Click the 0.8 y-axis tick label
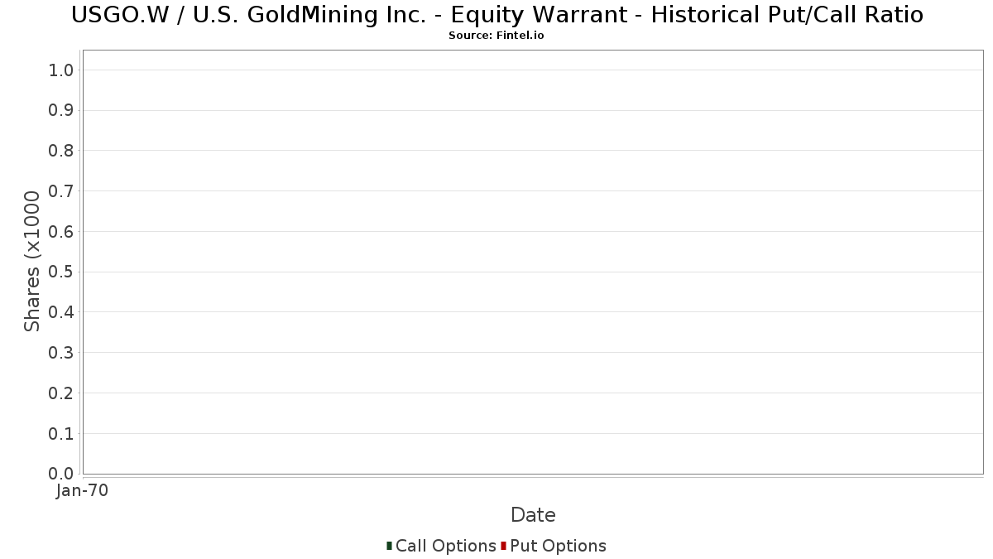The height and width of the screenshot is (559, 993). [x=62, y=151]
